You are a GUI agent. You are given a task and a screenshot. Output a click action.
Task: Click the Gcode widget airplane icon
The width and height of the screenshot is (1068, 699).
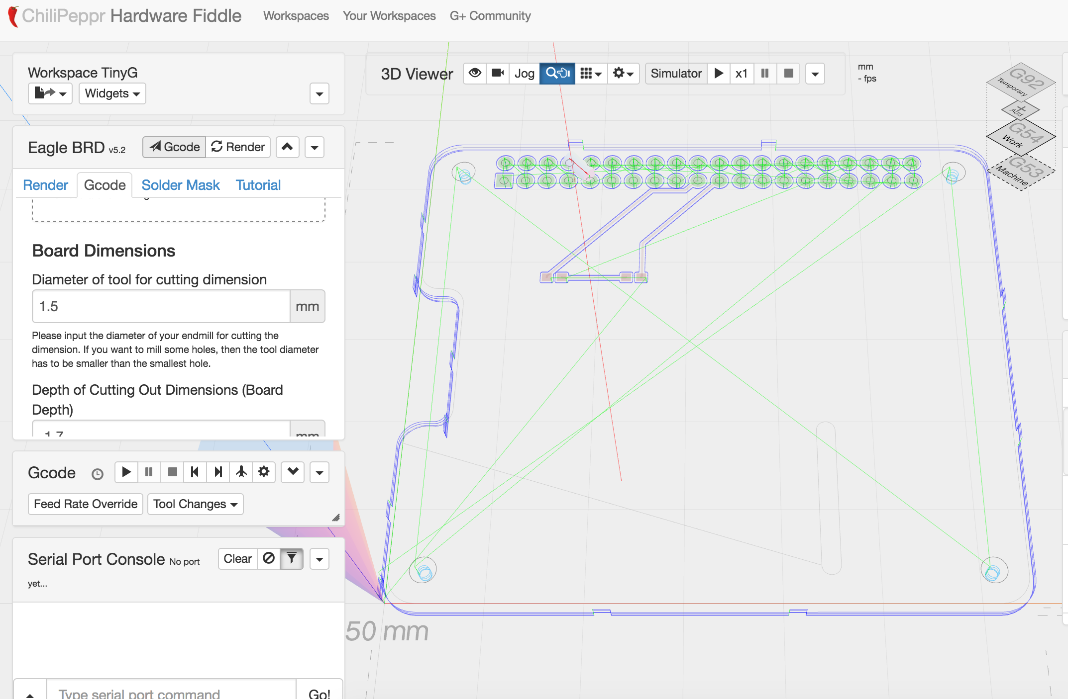click(241, 472)
